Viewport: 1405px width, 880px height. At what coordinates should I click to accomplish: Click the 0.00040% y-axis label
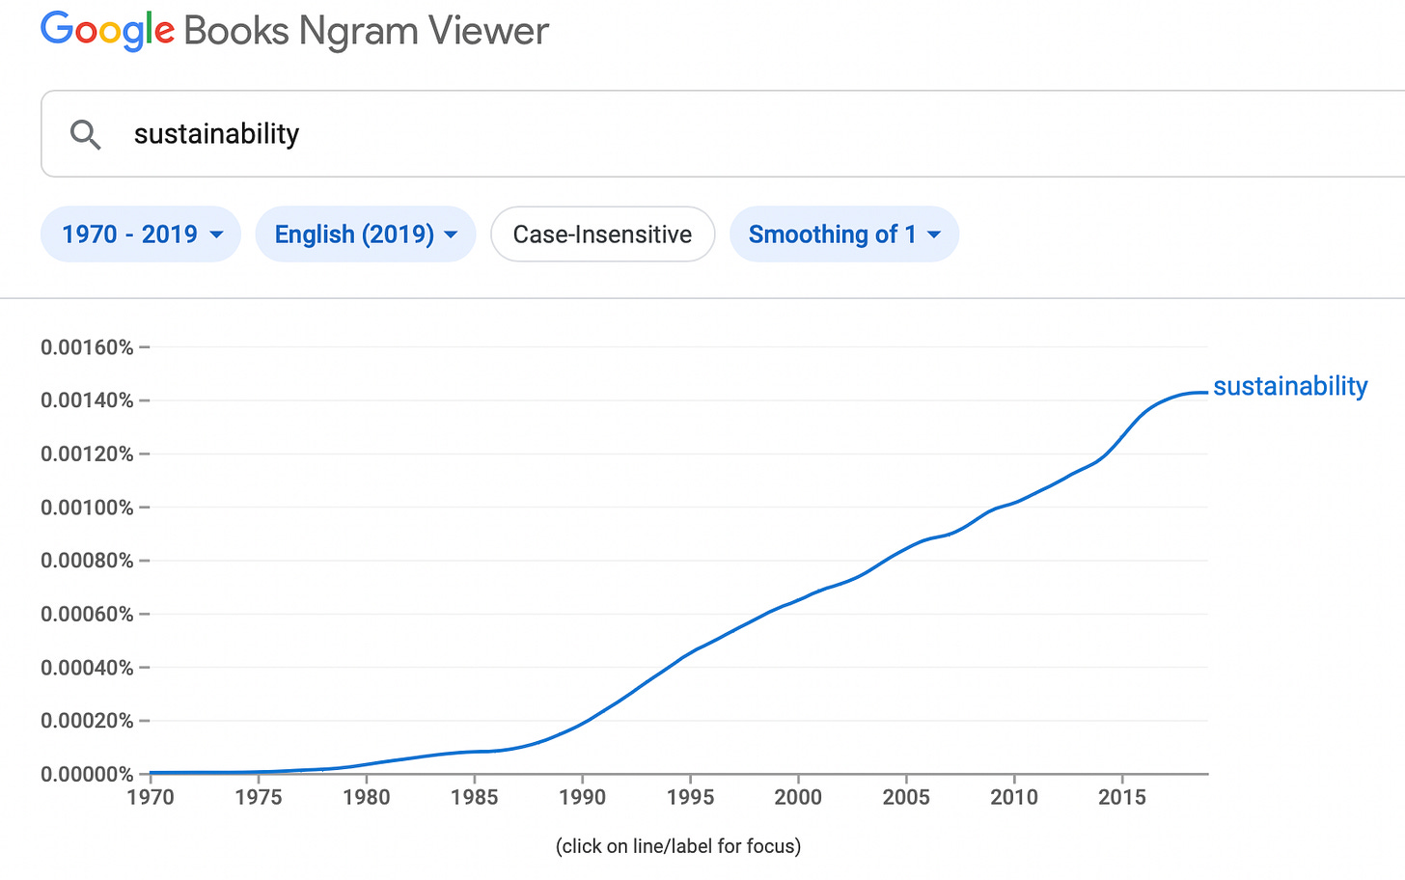[x=87, y=668]
